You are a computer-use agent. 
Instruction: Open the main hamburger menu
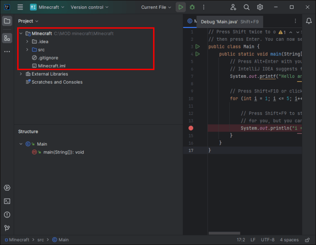pyautogui.click(x=20, y=7)
